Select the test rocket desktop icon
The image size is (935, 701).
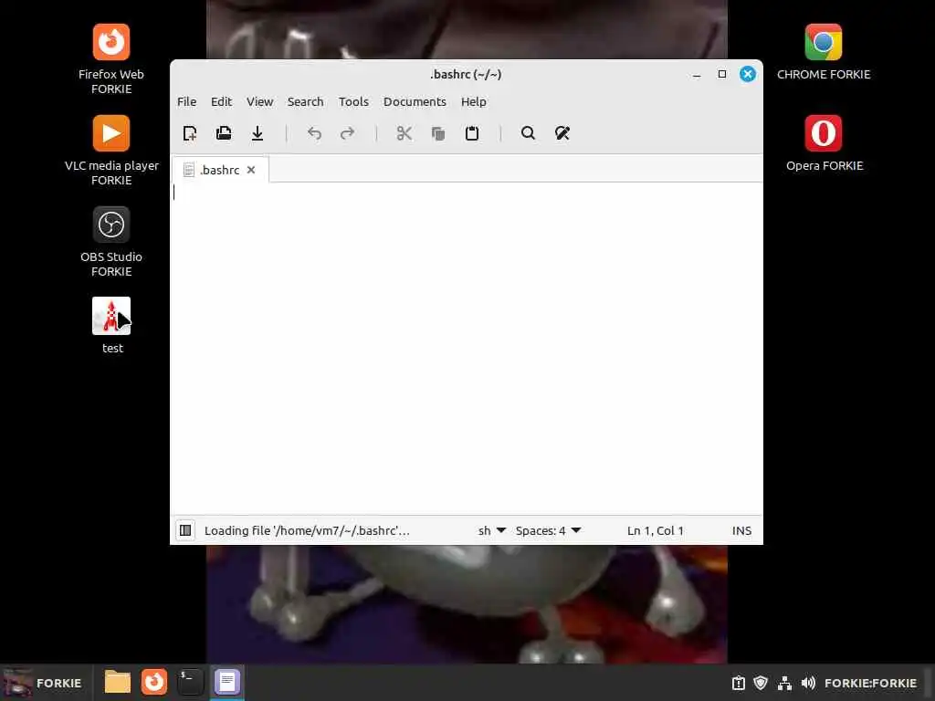(111, 326)
